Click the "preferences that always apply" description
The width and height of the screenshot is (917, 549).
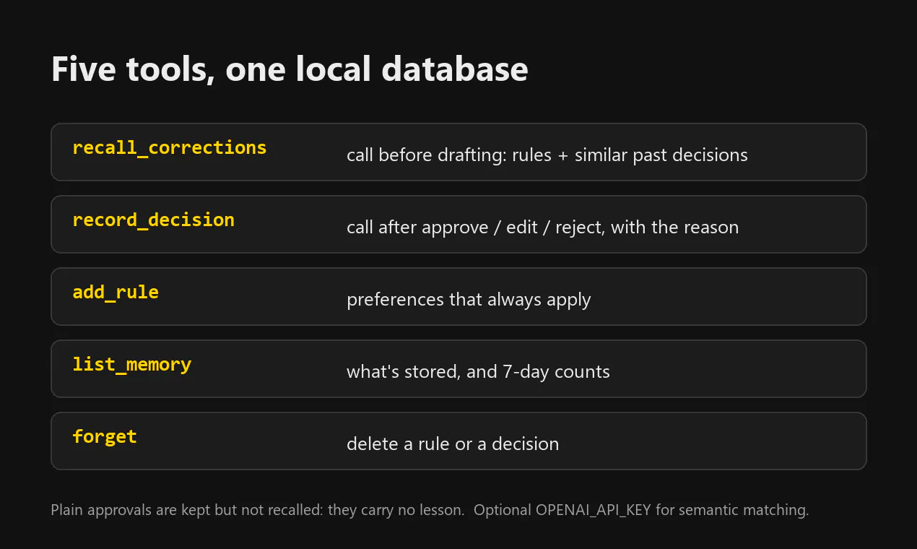(x=469, y=299)
